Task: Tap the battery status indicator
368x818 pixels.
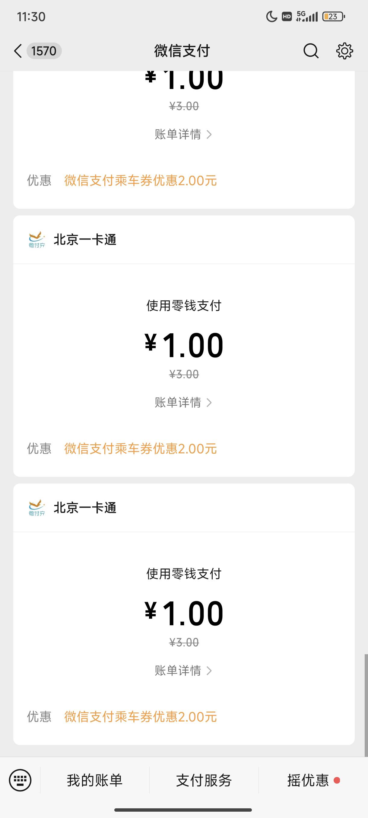Action: [x=333, y=17]
